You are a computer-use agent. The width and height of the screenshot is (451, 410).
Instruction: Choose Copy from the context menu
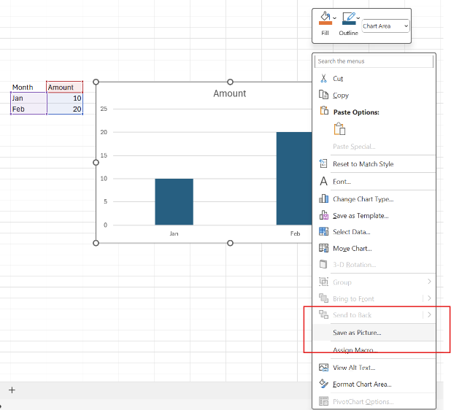(341, 96)
